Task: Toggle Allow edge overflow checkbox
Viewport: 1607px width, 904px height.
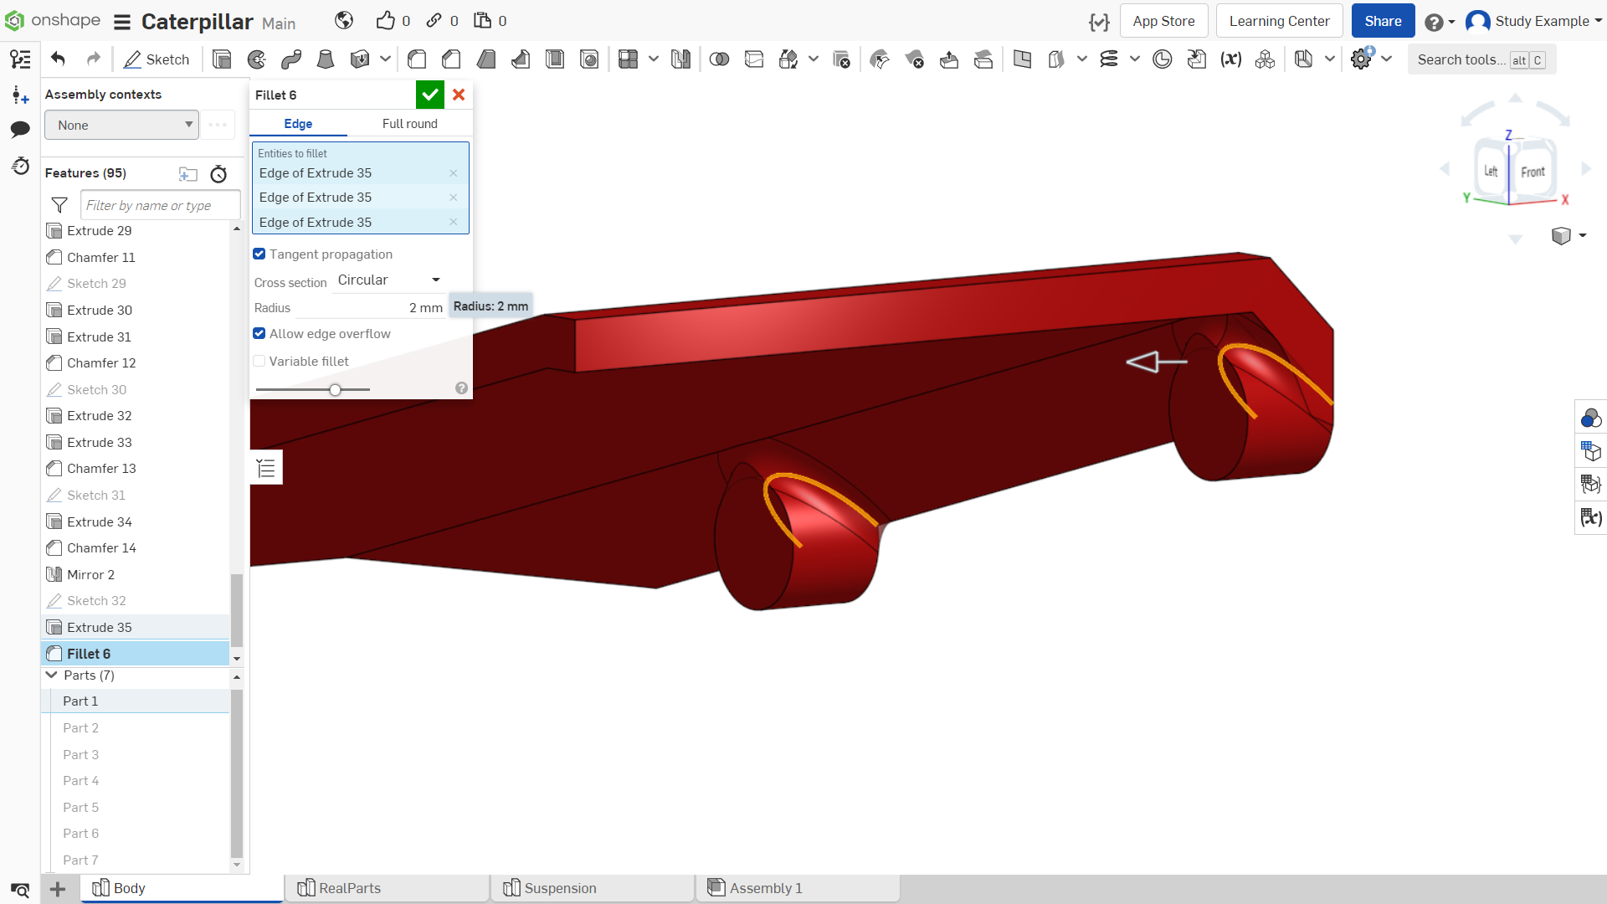Action: [259, 333]
